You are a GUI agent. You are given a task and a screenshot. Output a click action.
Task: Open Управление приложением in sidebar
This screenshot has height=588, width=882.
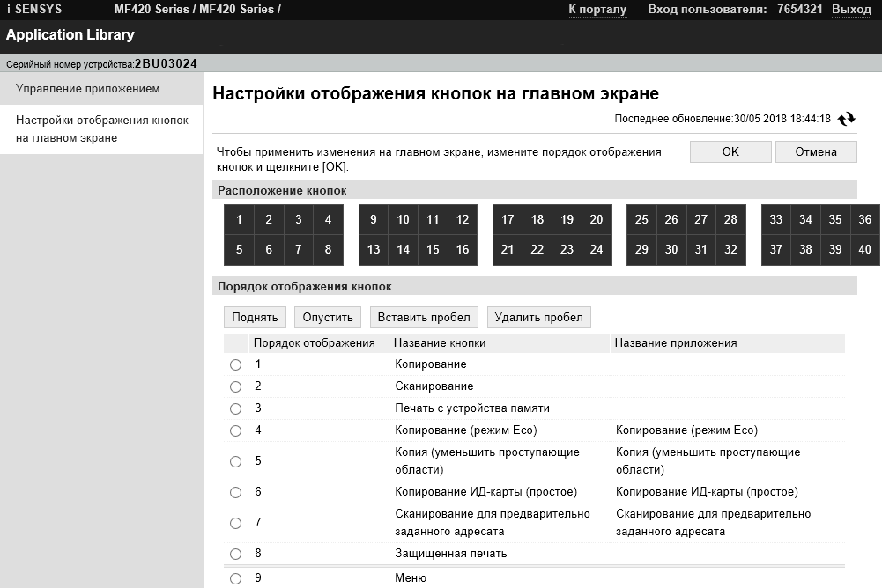tap(101, 88)
